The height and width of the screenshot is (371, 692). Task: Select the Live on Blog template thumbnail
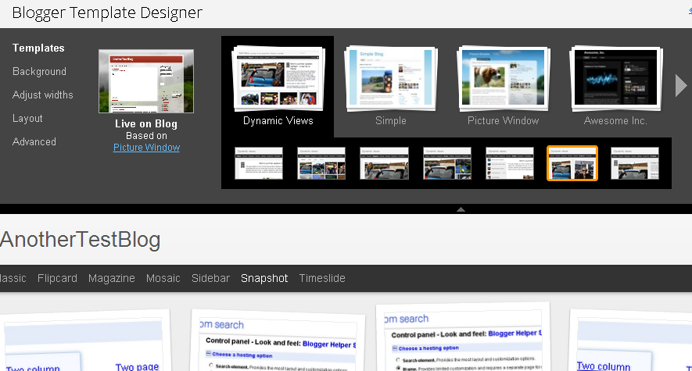146,81
